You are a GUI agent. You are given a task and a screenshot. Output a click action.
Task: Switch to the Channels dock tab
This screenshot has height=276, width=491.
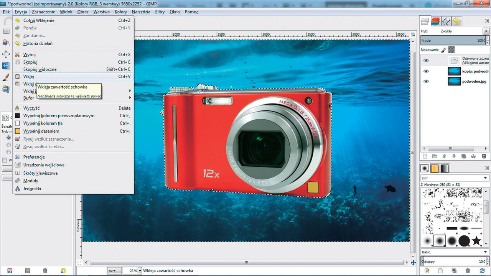pos(435,21)
